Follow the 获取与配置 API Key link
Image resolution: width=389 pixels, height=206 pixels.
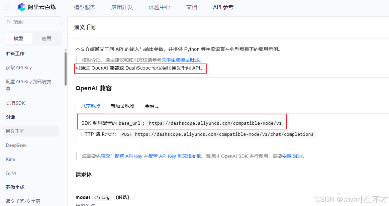(x=121, y=156)
